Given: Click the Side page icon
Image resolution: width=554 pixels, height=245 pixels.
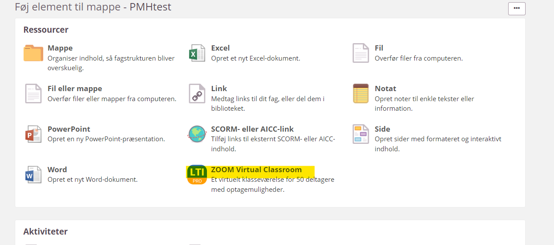Looking at the screenshot, I should pos(361,134).
